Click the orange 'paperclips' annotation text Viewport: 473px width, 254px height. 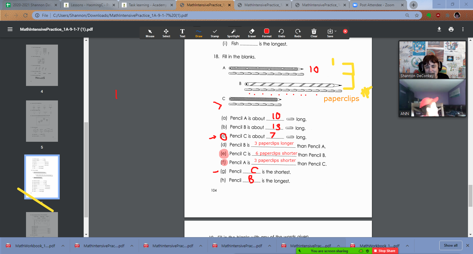tap(341, 99)
